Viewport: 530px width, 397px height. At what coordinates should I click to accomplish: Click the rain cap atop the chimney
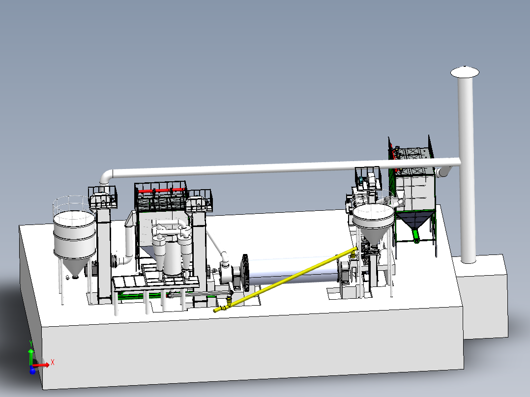tap(465, 72)
